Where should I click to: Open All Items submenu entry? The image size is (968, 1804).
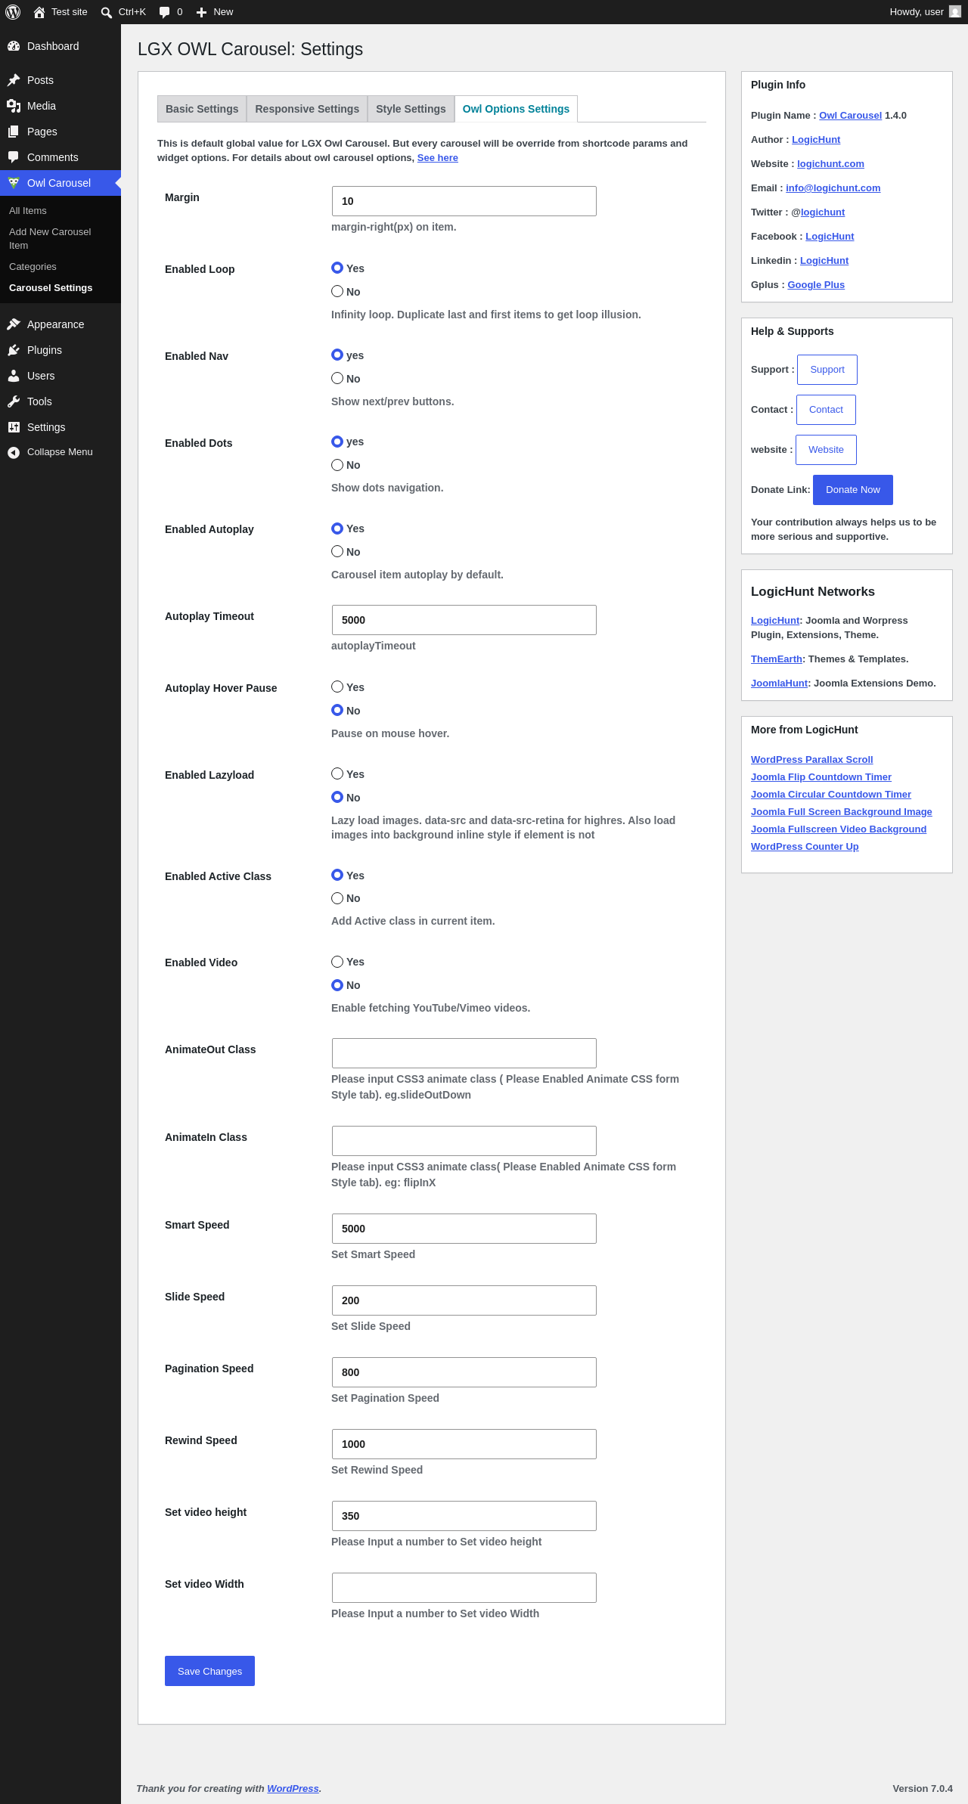(x=28, y=211)
